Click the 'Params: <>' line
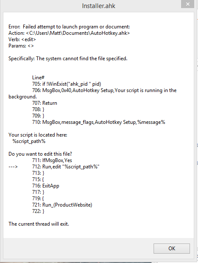Image resolution: width=198 pixels, height=263 pixels. pos(21,46)
